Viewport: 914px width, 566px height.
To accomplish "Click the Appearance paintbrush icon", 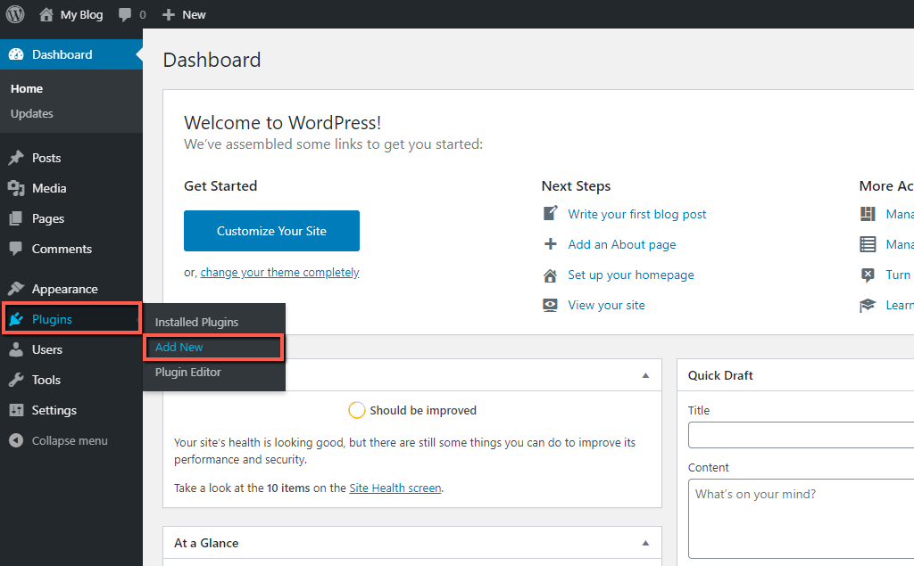I will 16,288.
